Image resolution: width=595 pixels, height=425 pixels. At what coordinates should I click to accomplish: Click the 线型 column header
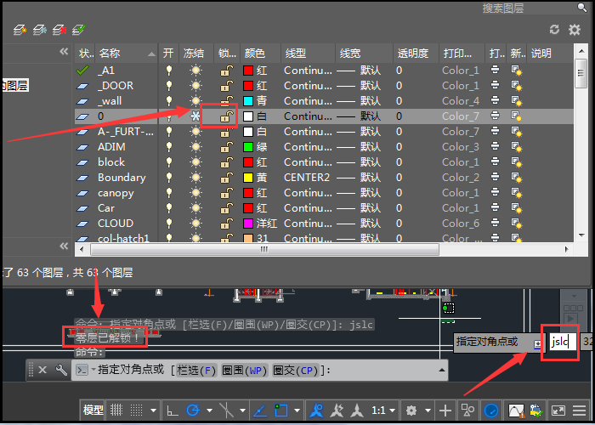308,54
